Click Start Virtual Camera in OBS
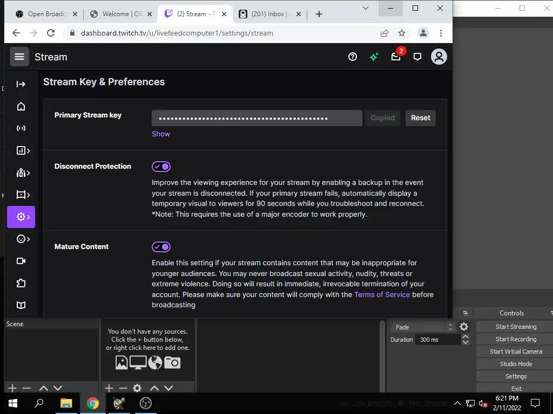Image resolution: width=553 pixels, height=414 pixels. tap(516, 351)
